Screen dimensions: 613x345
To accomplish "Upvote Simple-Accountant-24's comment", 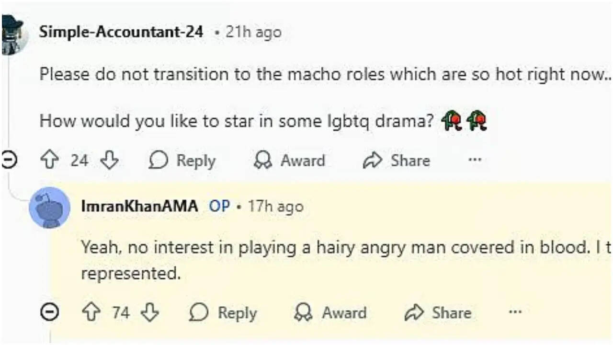I will 49,160.
